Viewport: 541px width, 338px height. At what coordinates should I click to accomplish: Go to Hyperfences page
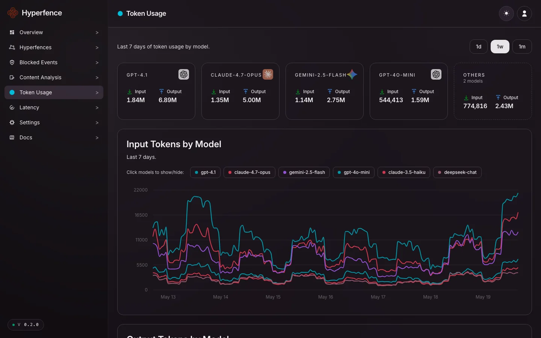[54, 47]
